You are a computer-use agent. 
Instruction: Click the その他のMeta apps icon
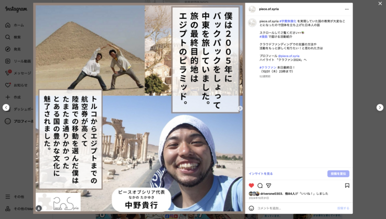[x=8, y=209]
